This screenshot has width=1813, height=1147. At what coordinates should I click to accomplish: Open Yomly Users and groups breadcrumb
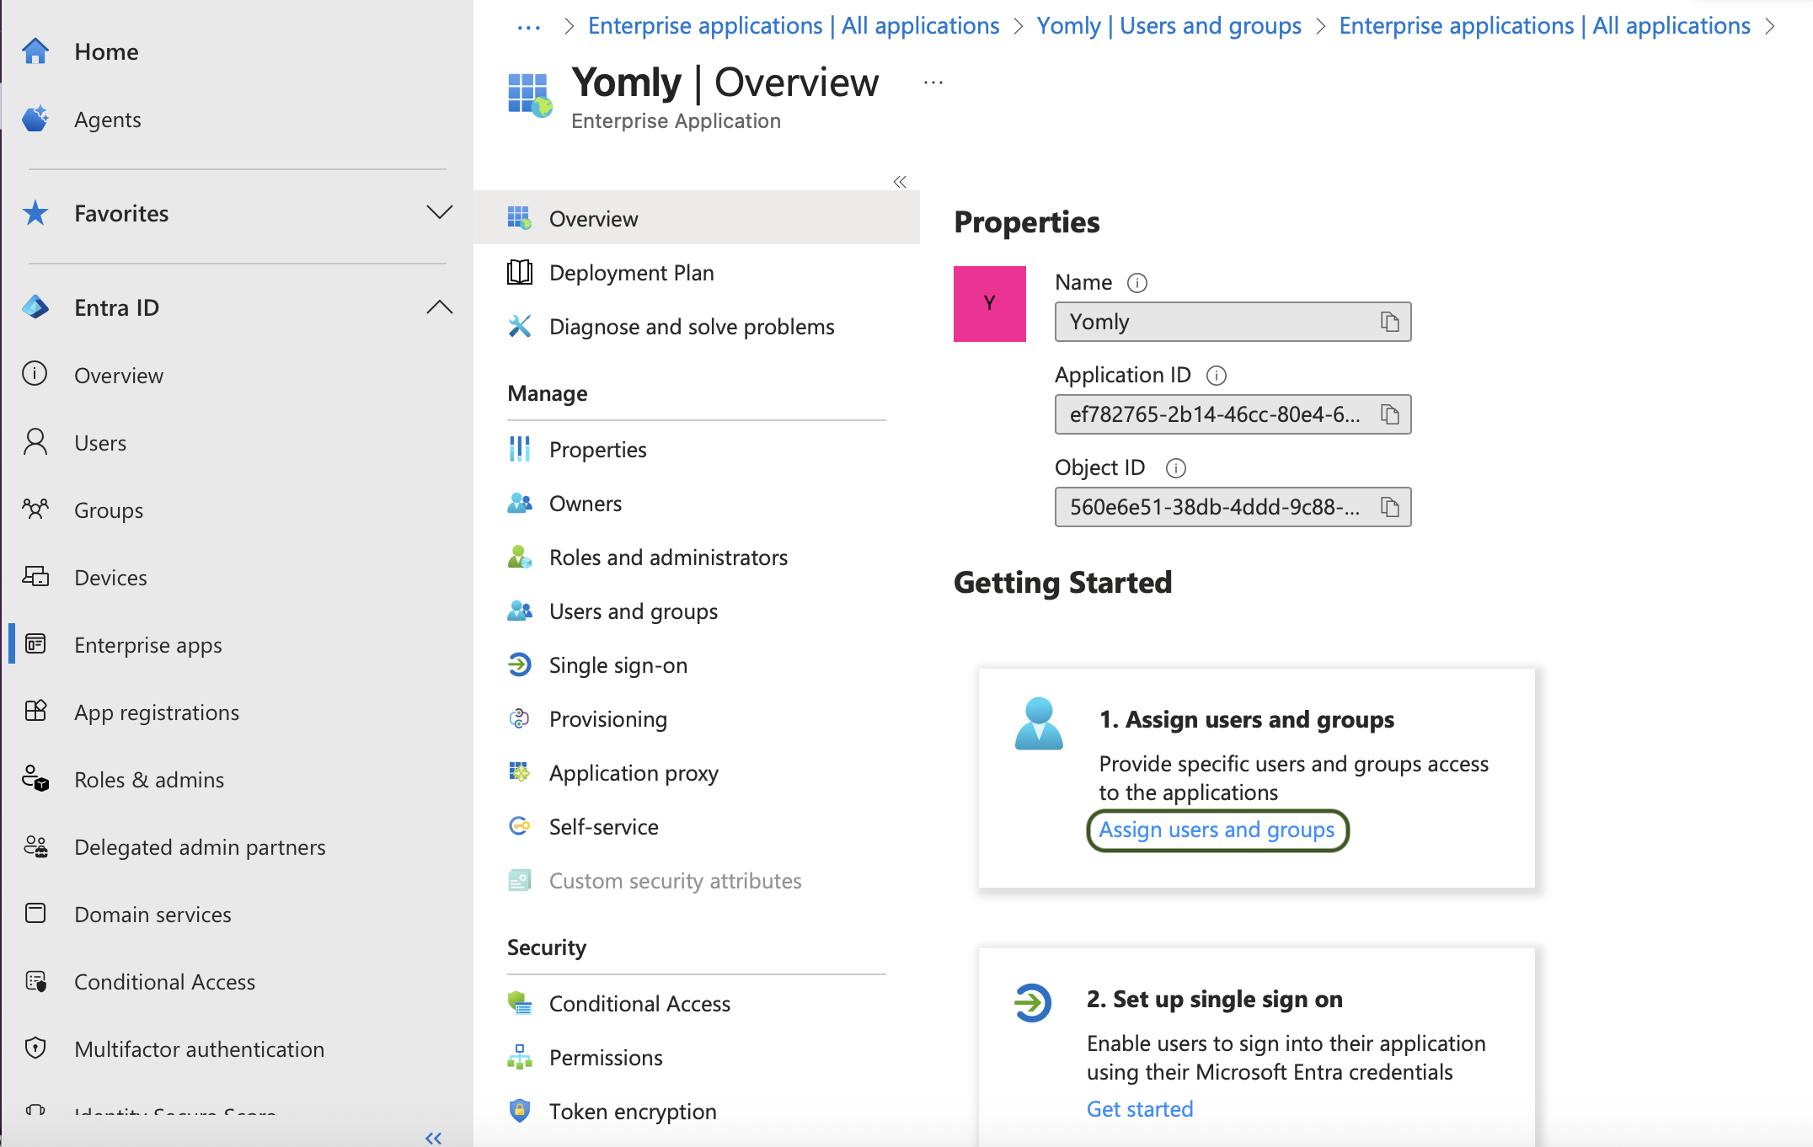coord(1169,26)
